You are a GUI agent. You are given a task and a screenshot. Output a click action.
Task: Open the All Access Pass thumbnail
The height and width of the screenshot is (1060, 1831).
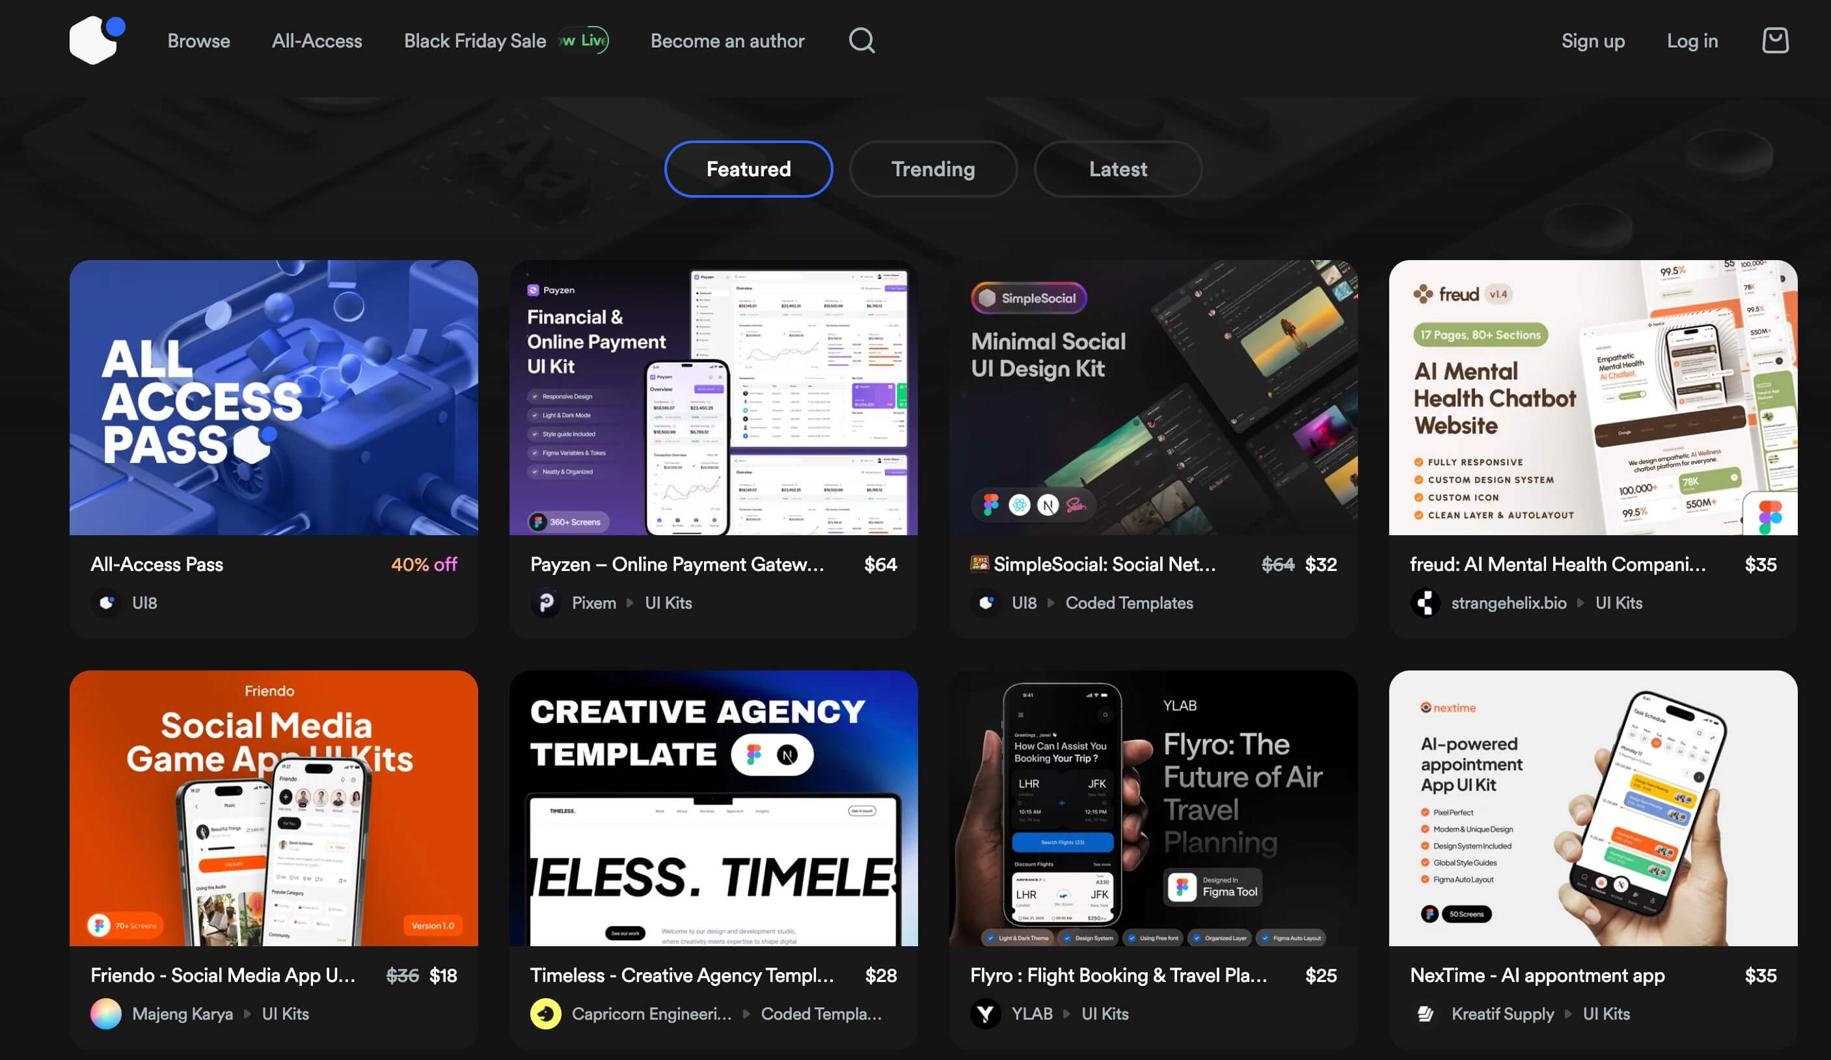[274, 398]
